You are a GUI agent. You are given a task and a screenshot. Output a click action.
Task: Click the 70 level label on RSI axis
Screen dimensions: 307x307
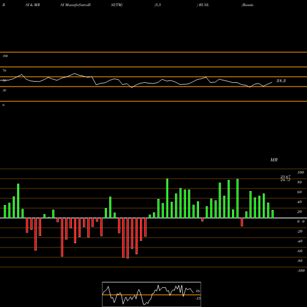tap(4, 71)
